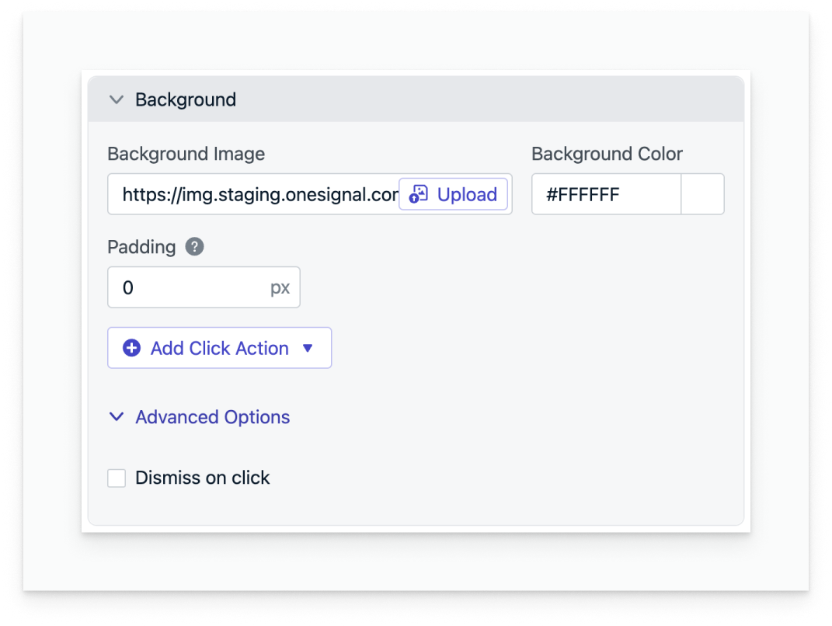
Task: Click the Padding field label
Action: pyautogui.click(x=141, y=247)
